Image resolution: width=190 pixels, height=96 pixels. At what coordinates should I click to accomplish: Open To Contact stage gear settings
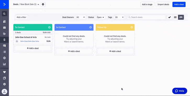point(49,27)
